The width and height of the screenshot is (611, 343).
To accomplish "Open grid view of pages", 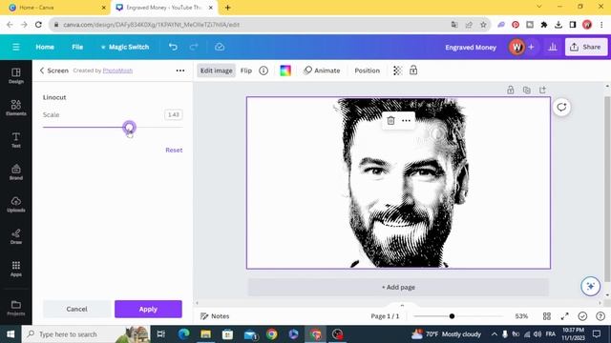I will (x=547, y=316).
